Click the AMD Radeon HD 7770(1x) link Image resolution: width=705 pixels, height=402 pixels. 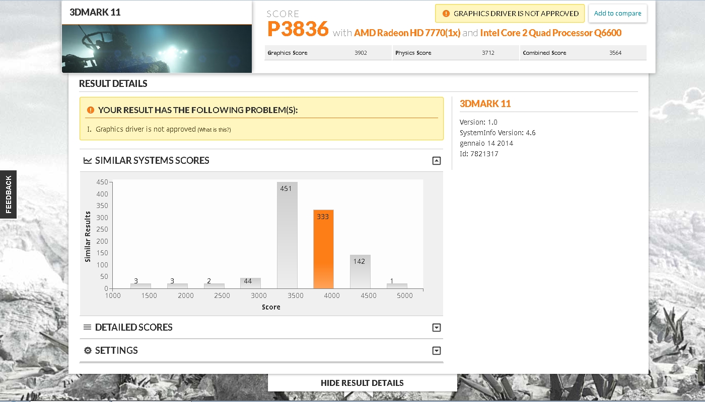tap(407, 33)
